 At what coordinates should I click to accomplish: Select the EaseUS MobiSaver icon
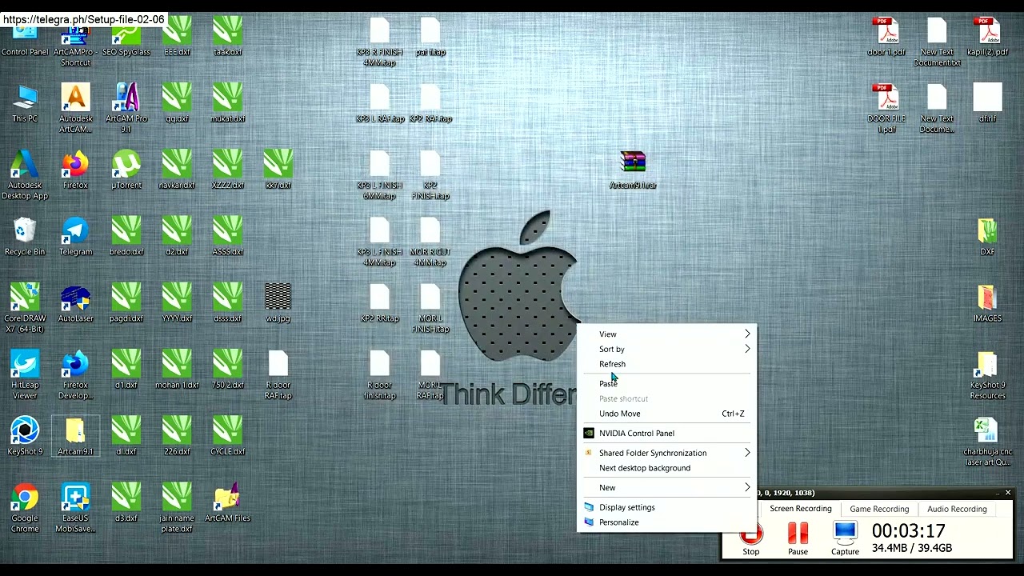point(75,507)
